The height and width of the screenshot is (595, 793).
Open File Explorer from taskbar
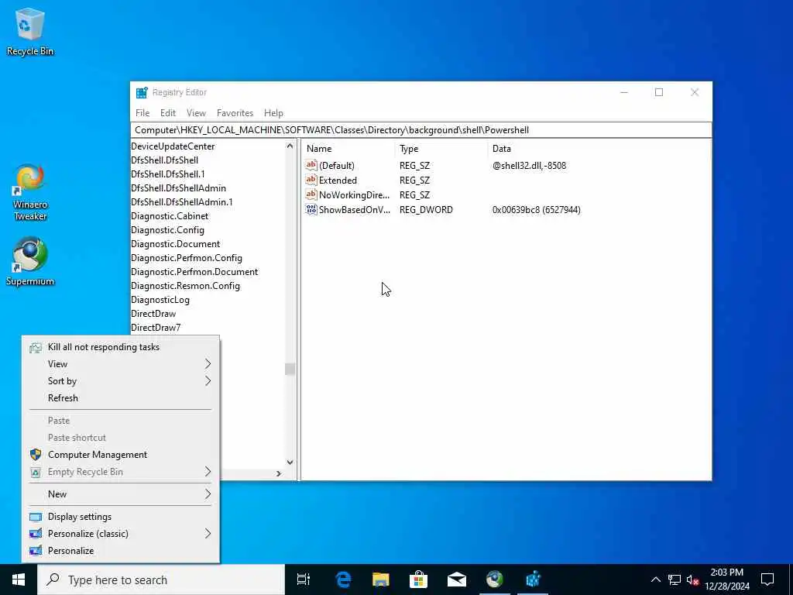[381, 580]
